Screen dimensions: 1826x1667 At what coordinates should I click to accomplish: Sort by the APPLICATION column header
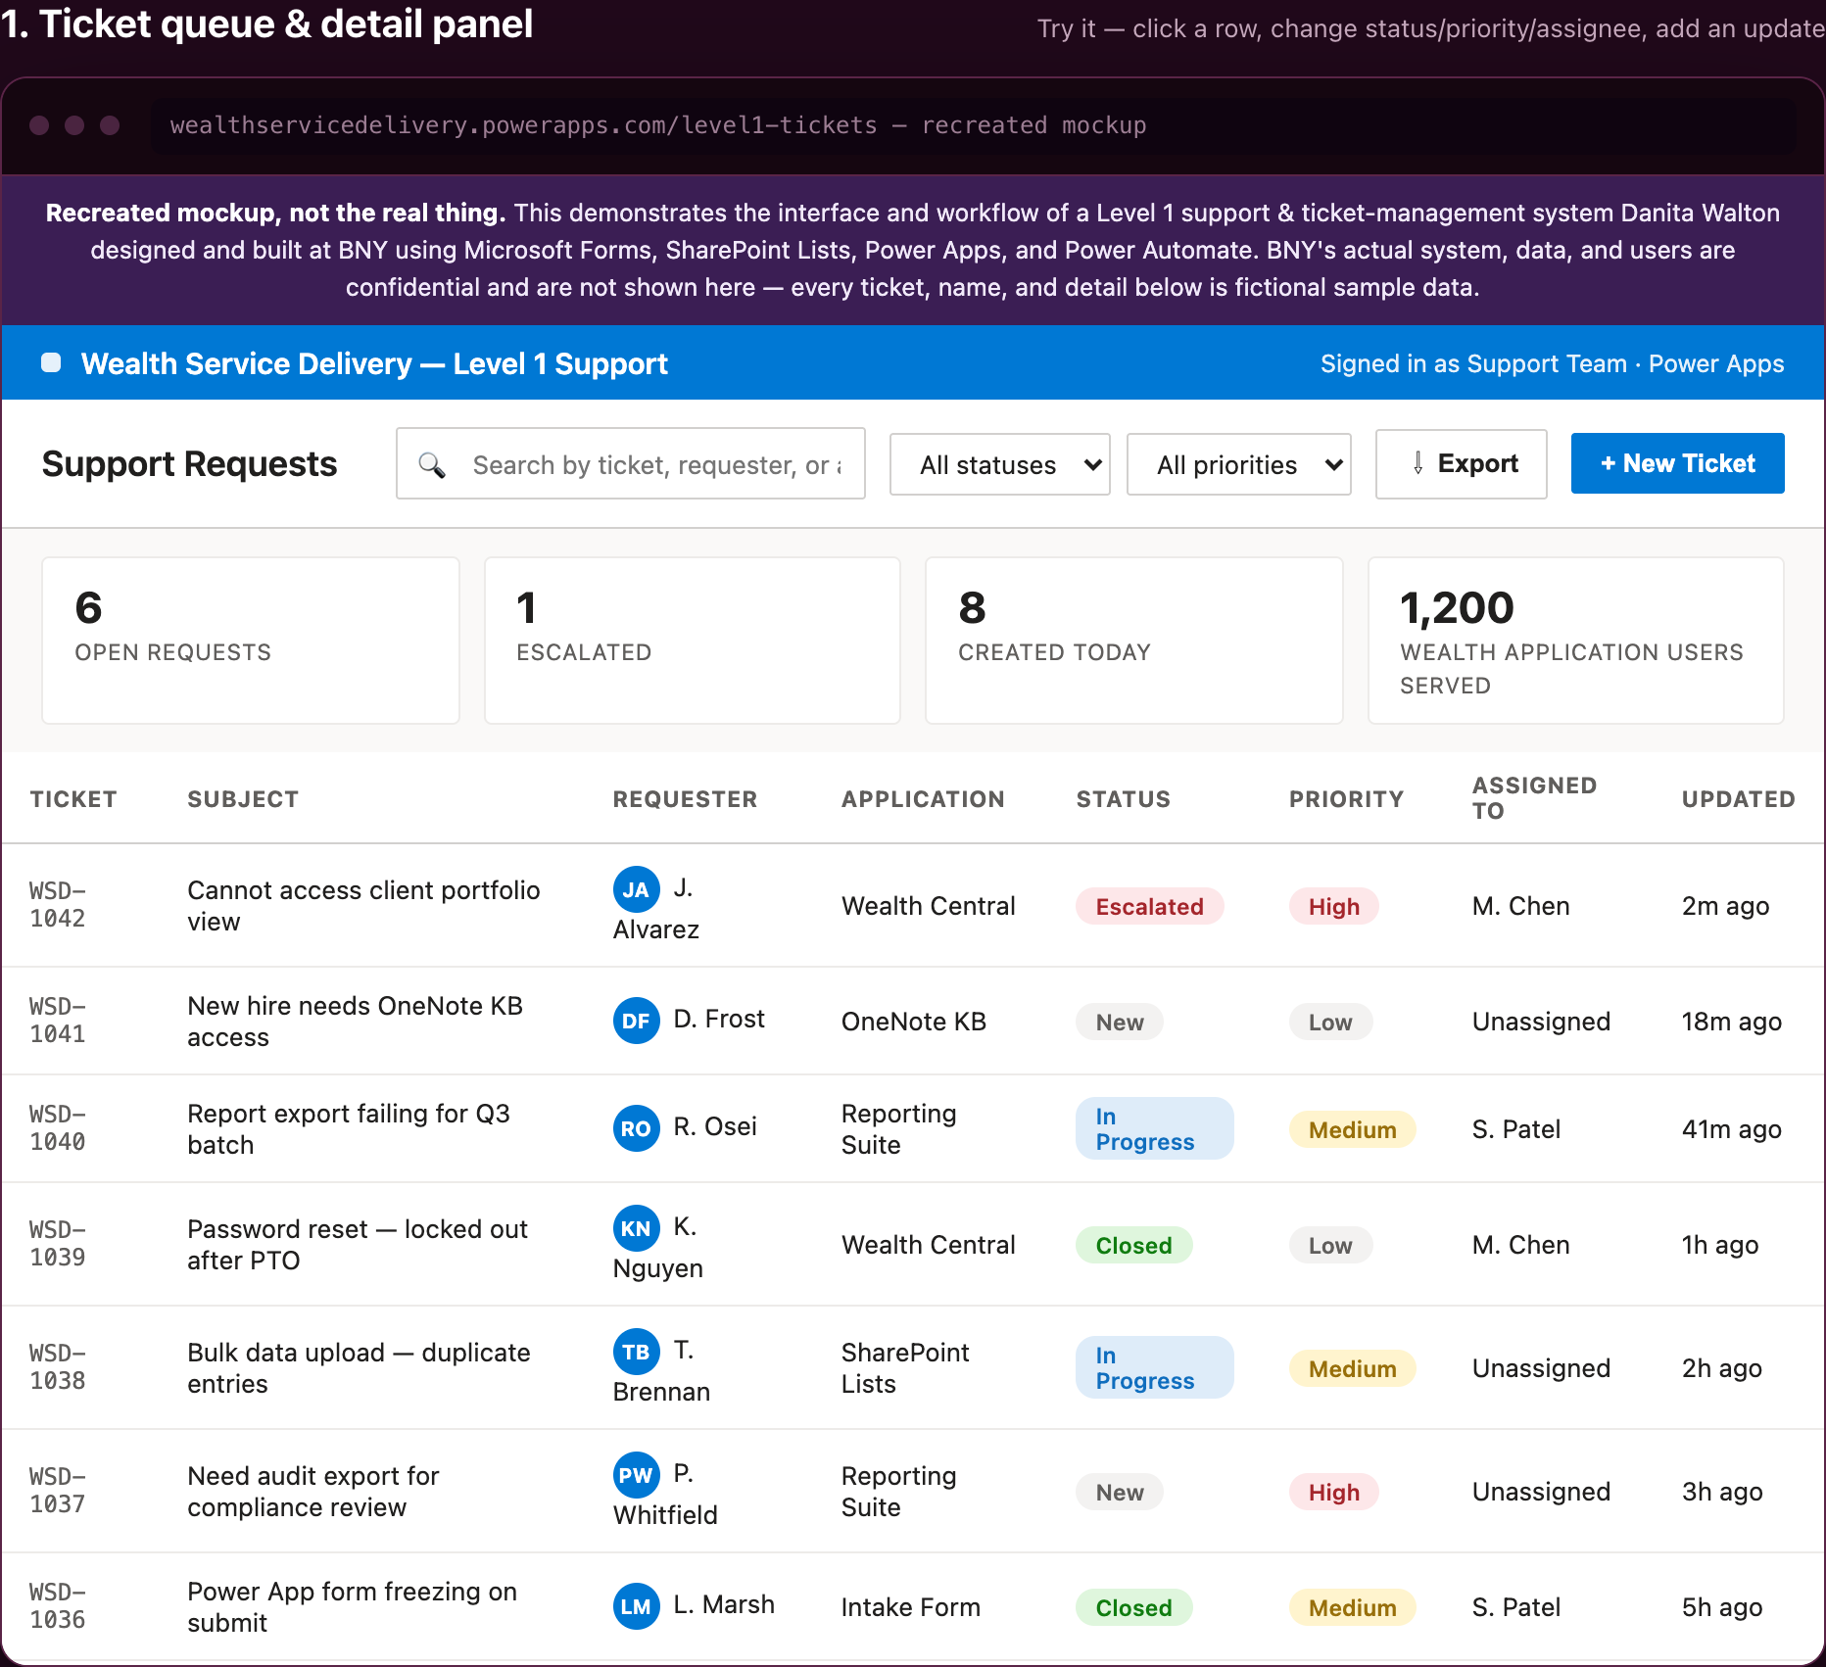(923, 799)
